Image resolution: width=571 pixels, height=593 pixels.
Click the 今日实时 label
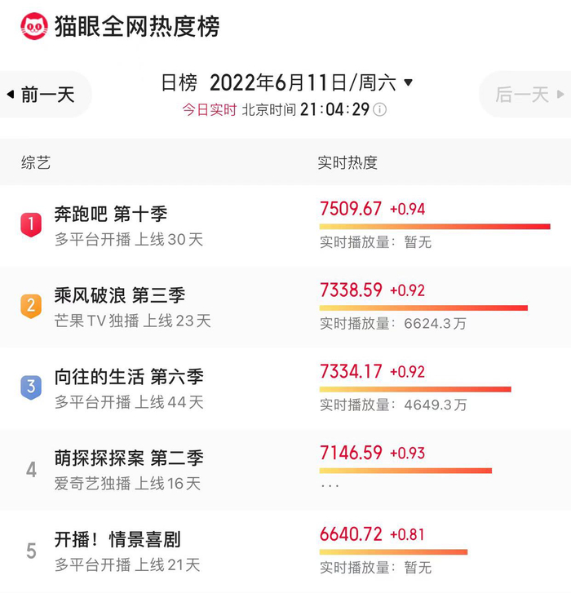pos(209,109)
